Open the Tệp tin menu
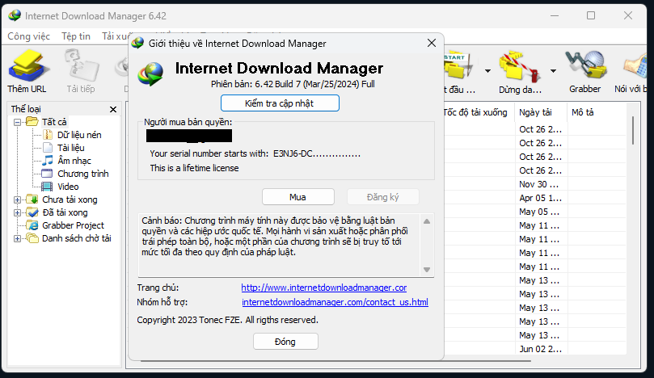654x378 pixels. click(76, 36)
